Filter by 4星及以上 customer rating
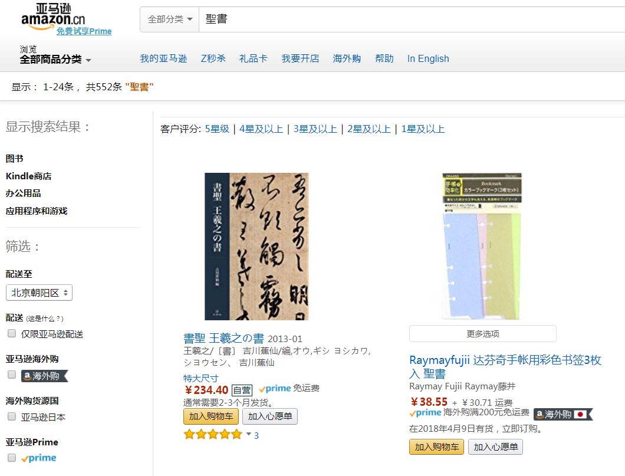The width and height of the screenshot is (625, 476). point(261,129)
